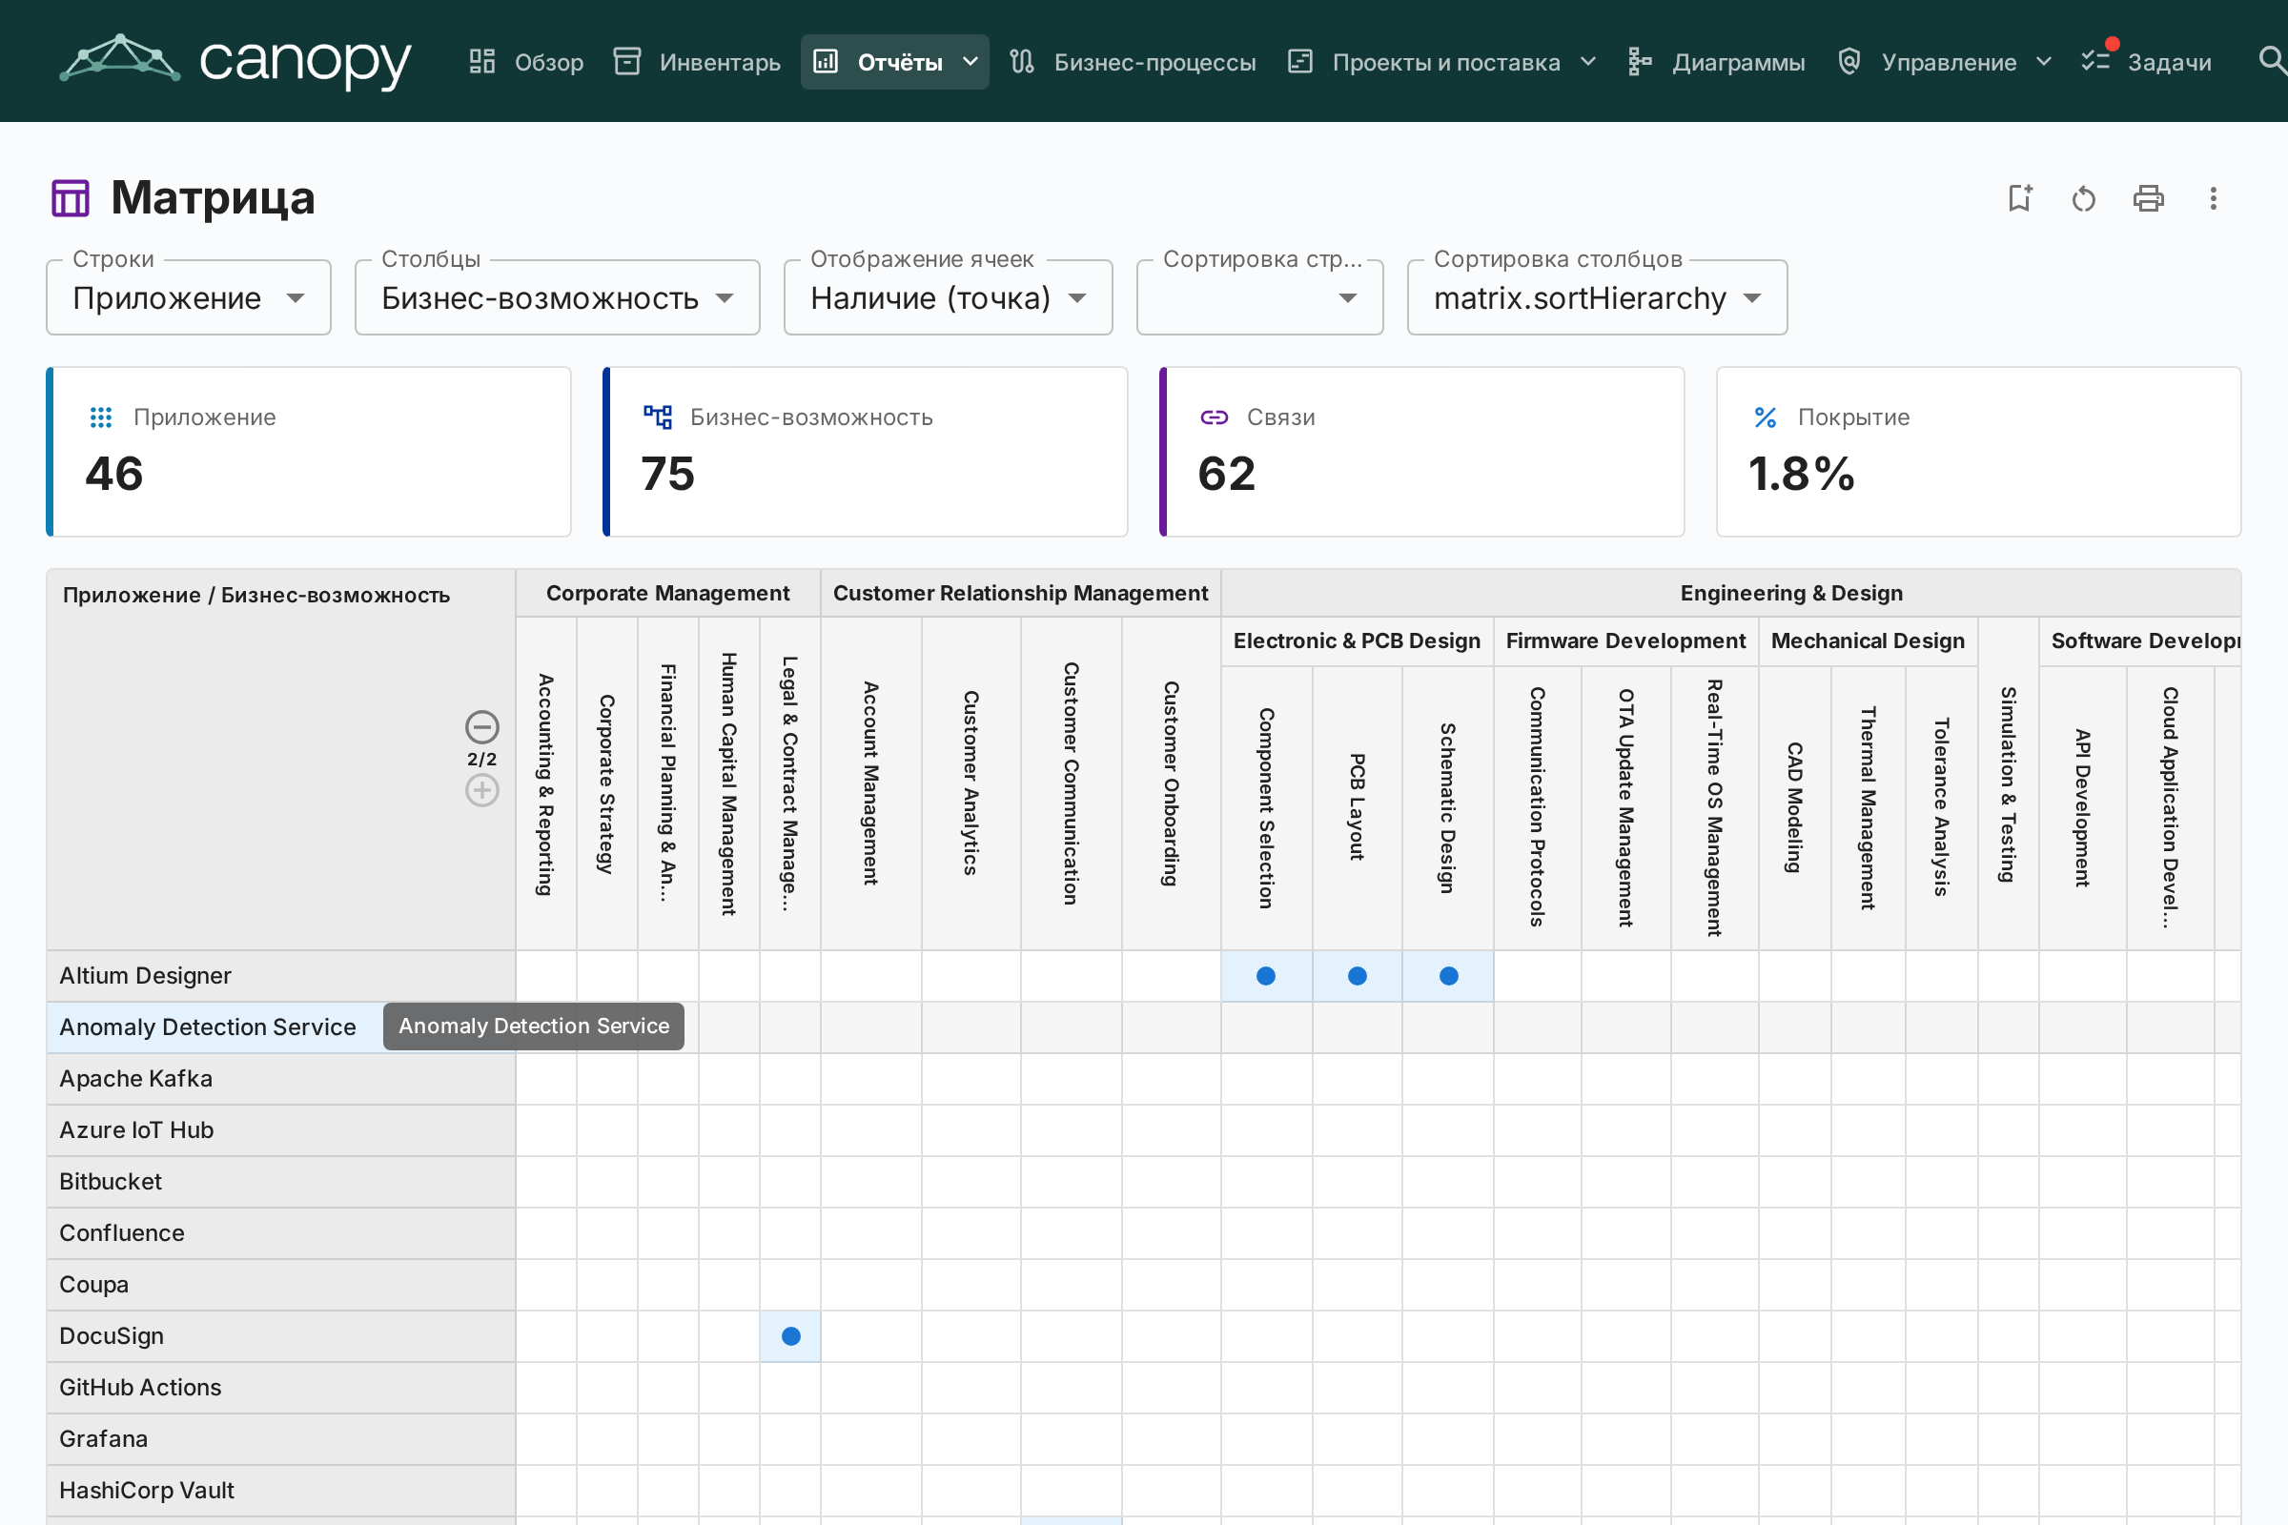Click the Corporate Management column group

tap(667, 593)
